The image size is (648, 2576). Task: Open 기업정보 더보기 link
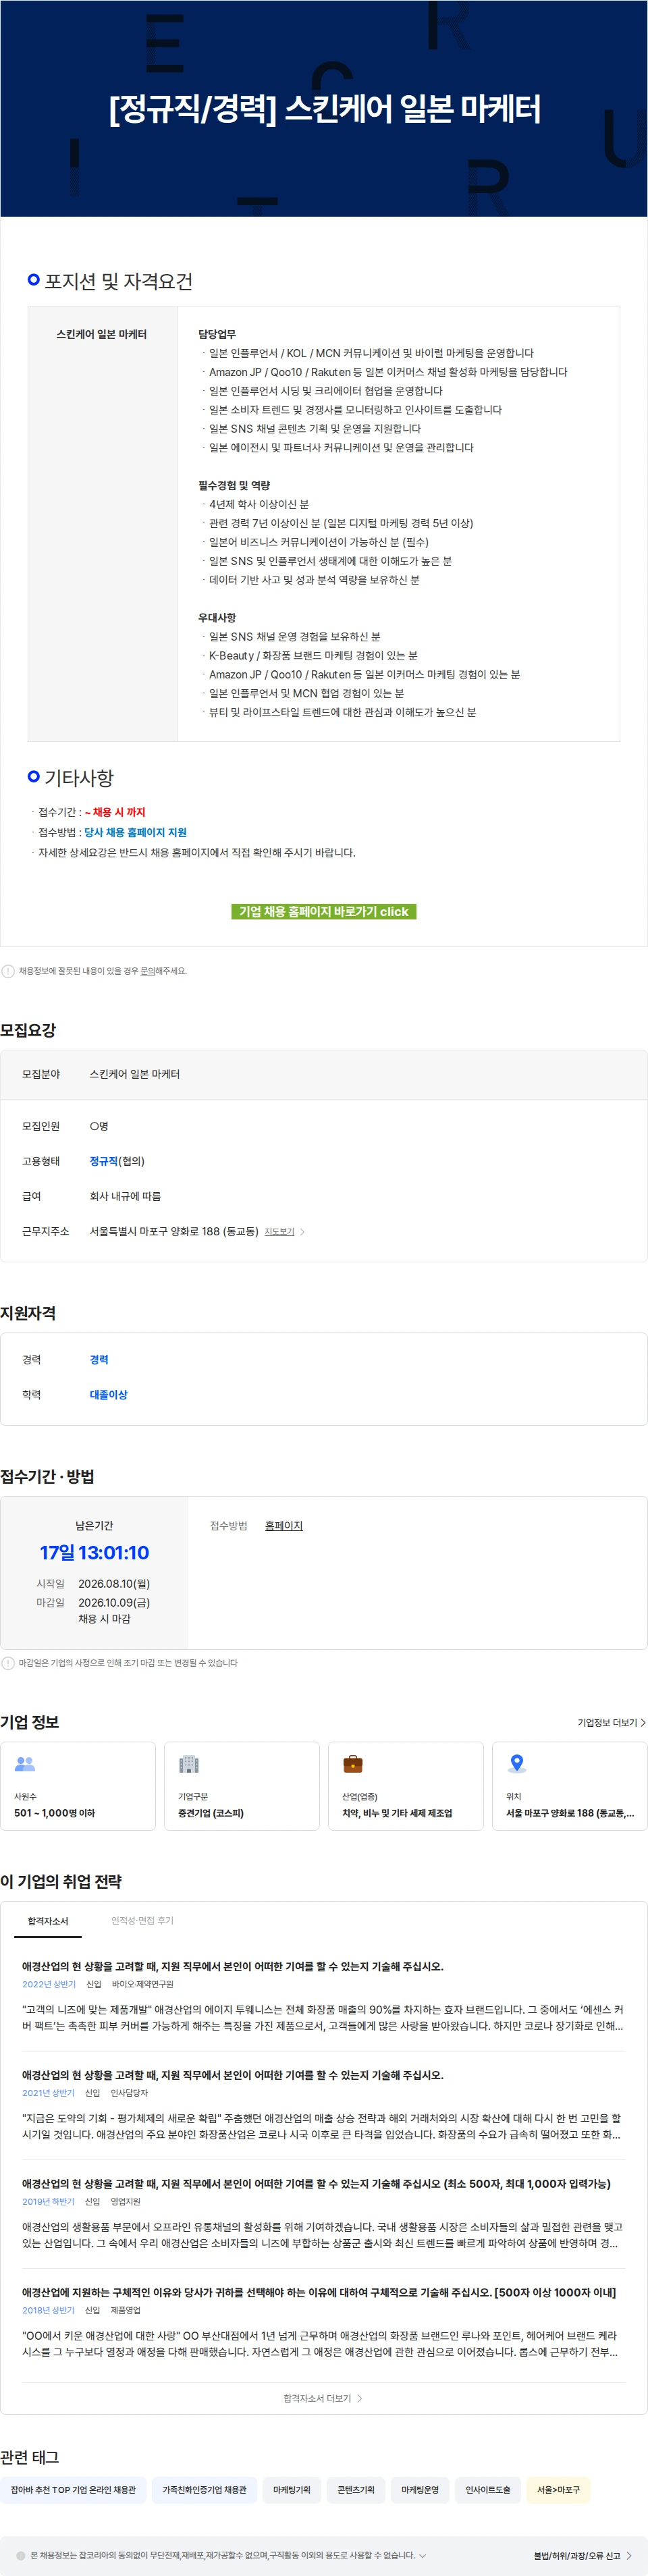[x=611, y=1722]
